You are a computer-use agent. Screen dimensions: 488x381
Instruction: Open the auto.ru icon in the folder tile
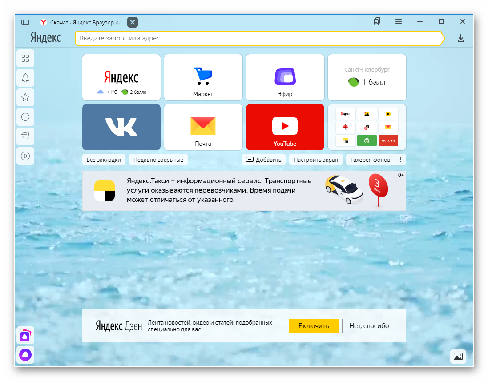click(x=388, y=140)
